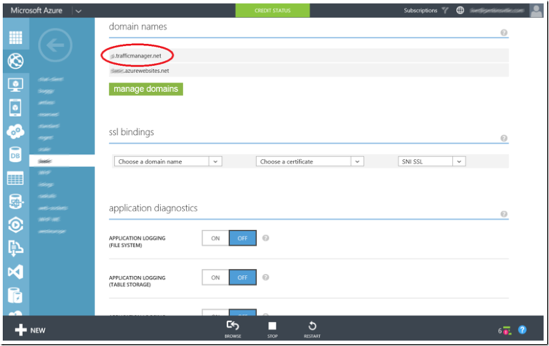Open notifications count indicator showing 6

504,330
